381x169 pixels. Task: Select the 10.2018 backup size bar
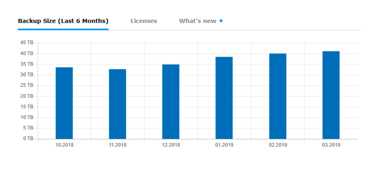[64, 103]
